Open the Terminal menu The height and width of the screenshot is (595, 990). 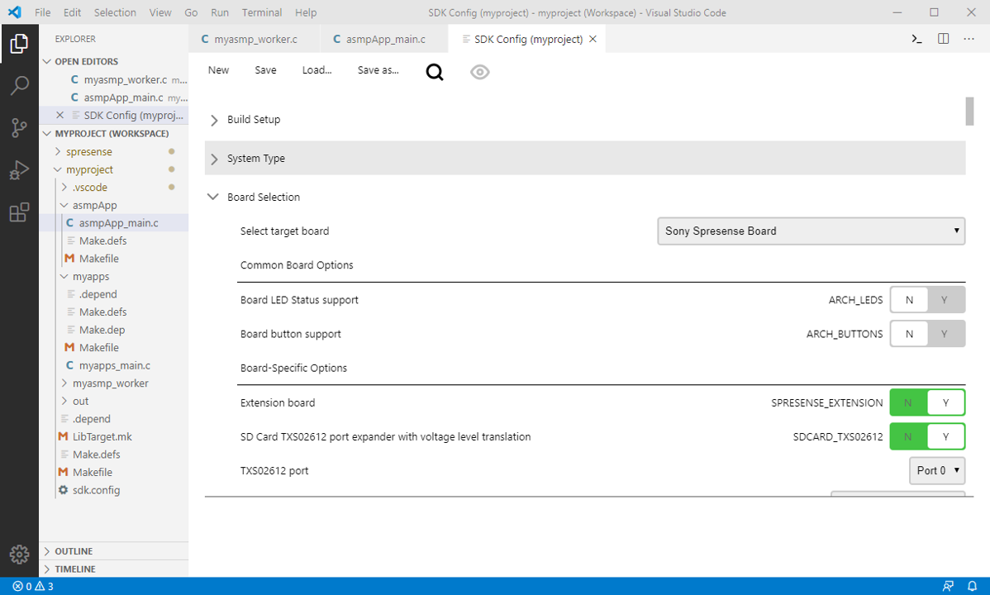(261, 12)
